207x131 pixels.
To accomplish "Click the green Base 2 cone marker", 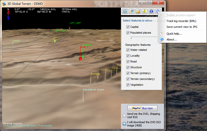I will [x=83, y=56].
